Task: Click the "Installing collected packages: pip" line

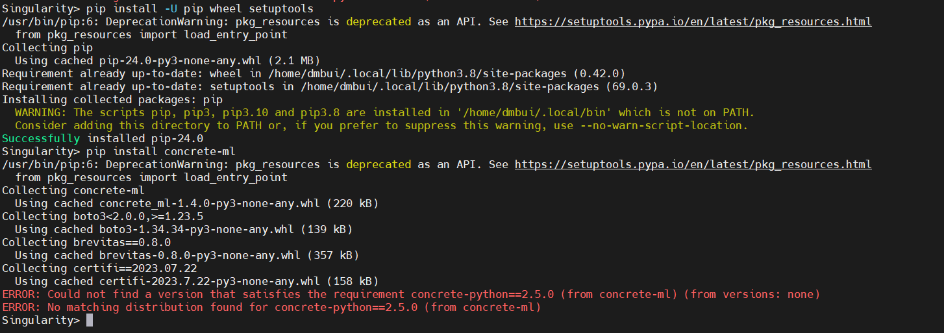Action: coord(112,99)
